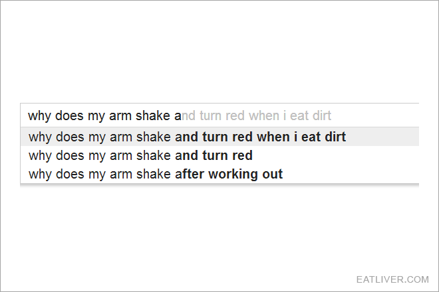Click bold text 'after working out'
The image size is (439, 292).
pyautogui.click(x=229, y=174)
